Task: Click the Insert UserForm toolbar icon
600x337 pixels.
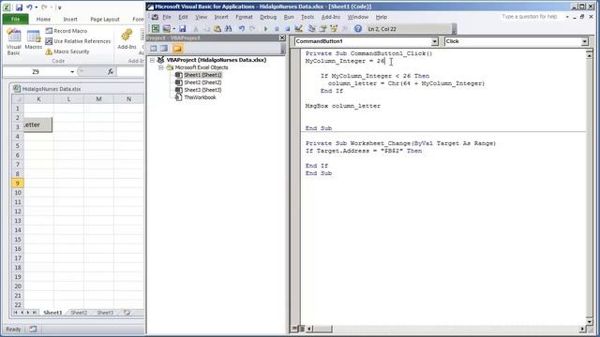Action: click(167, 29)
